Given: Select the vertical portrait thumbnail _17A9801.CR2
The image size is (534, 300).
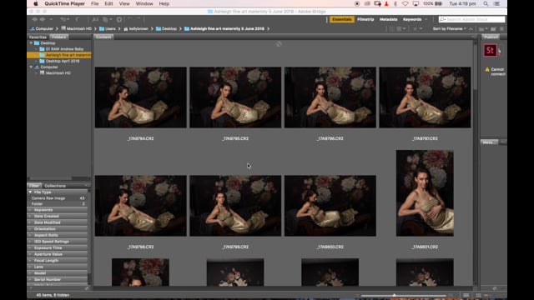Looking at the screenshot, I should coord(425,193).
